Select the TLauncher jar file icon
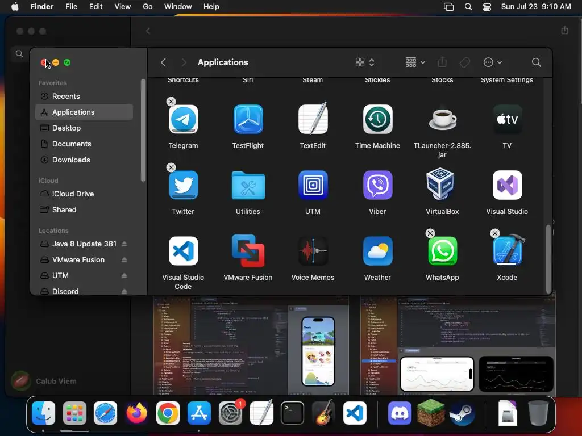This screenshot has height=436, width=582. (x=442, y=119)
